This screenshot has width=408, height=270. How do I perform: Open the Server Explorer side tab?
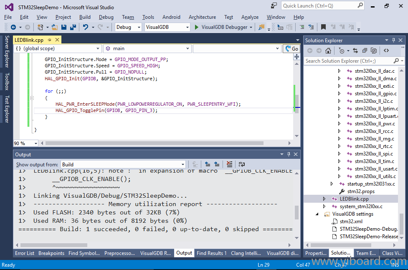tap(7, 51)
